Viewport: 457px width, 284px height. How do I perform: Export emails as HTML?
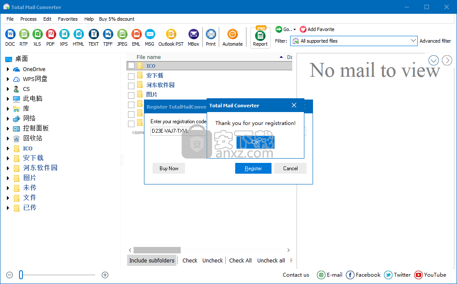(x=78, y=34)
